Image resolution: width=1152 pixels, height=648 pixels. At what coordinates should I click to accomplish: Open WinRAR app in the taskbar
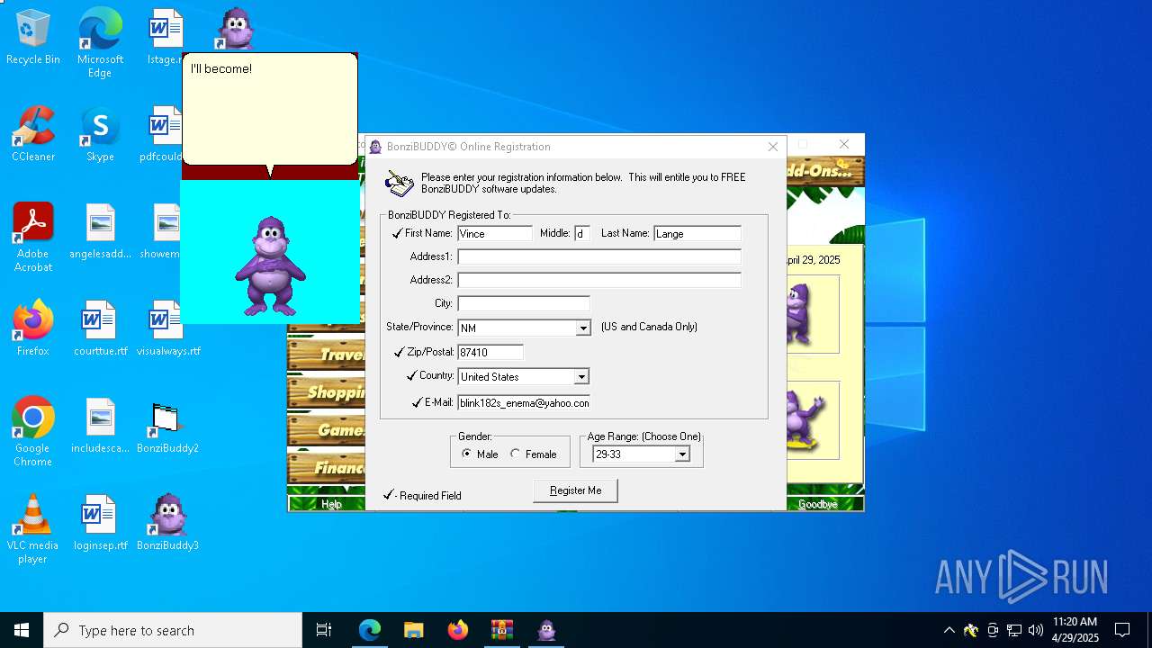click(502, 630)
